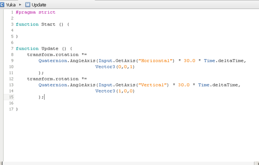259x165 pixels.
Task: Click 'Input' on line 13
Action: click(106, 85)
